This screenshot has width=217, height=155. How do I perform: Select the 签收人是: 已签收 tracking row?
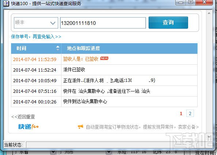pos(104,59)
